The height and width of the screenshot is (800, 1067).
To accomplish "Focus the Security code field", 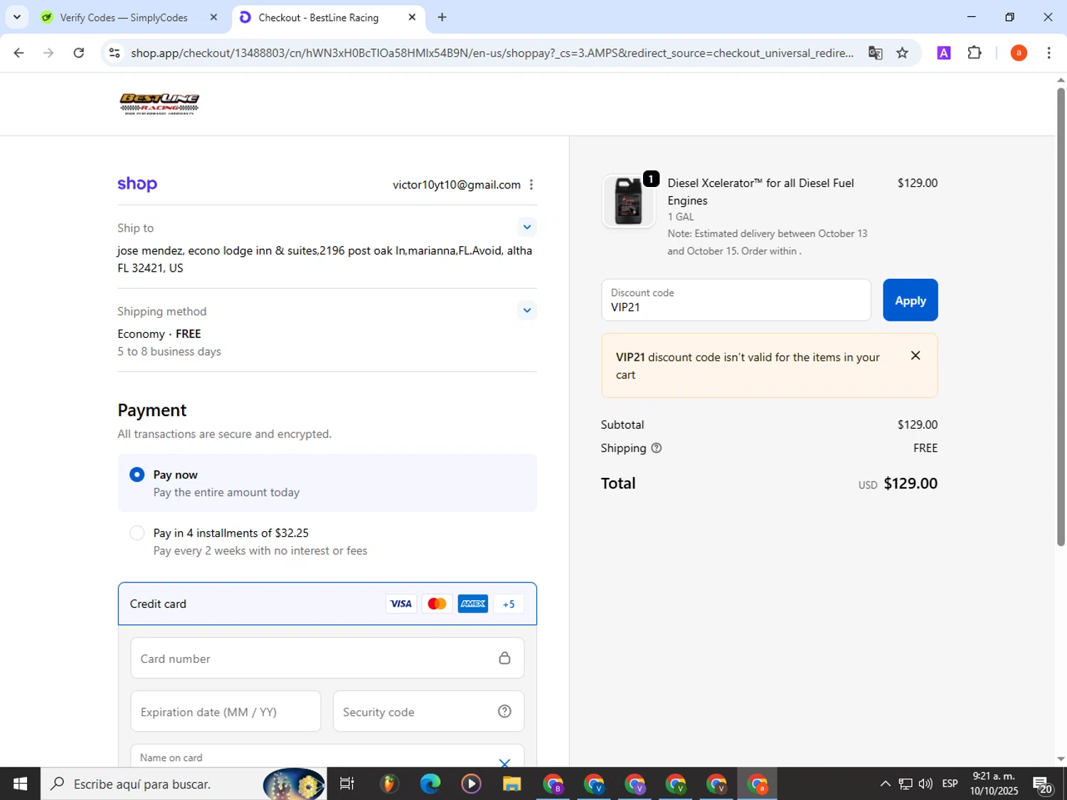I will click(x=428, y=712).
